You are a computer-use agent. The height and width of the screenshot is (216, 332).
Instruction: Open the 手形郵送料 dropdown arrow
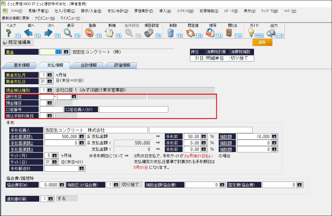pyautogui.click(x=82, y=169)
